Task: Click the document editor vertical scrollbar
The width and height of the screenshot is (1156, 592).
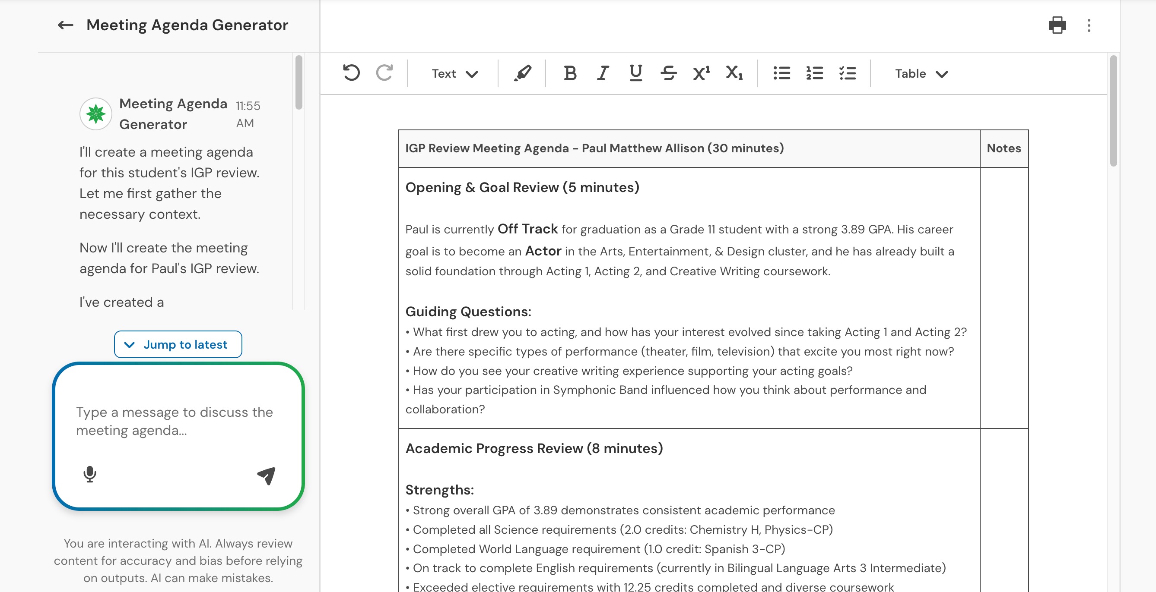Action: (1113, 111)
